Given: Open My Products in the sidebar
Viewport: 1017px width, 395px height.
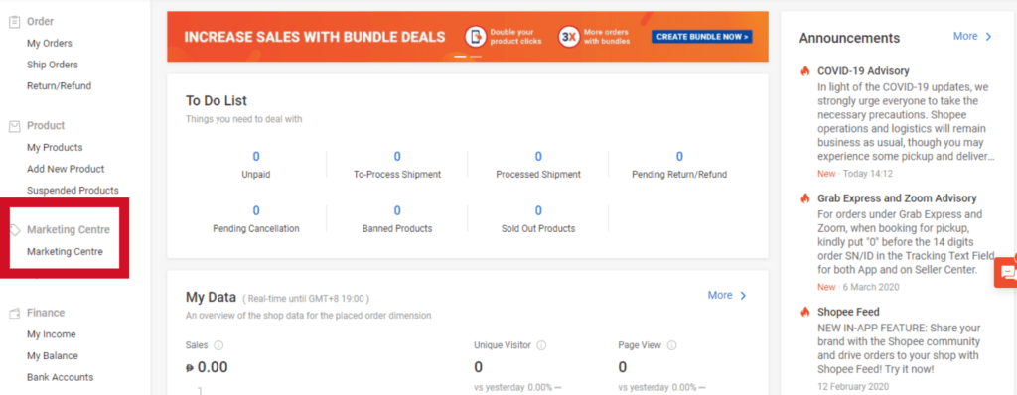Looking at the screenshot, I should point(55,148).
